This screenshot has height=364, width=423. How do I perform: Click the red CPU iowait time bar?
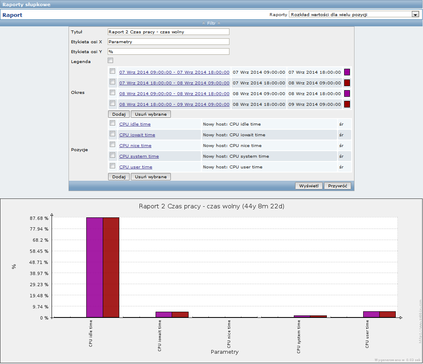click(x=180, y=315)
